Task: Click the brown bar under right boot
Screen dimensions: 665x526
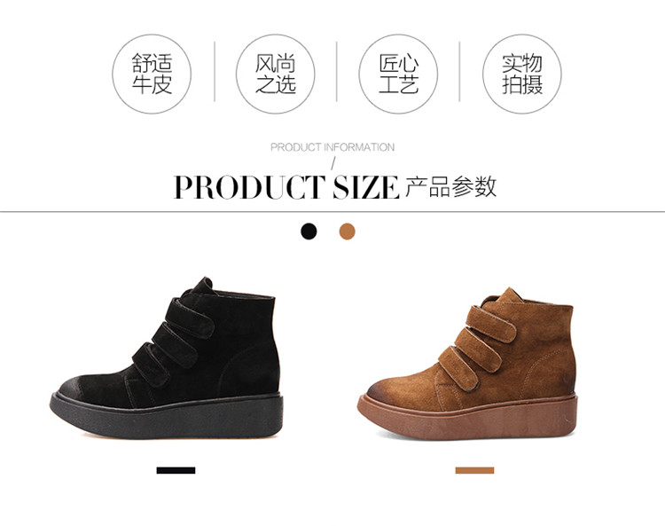Action: click(x=474, y=470)
